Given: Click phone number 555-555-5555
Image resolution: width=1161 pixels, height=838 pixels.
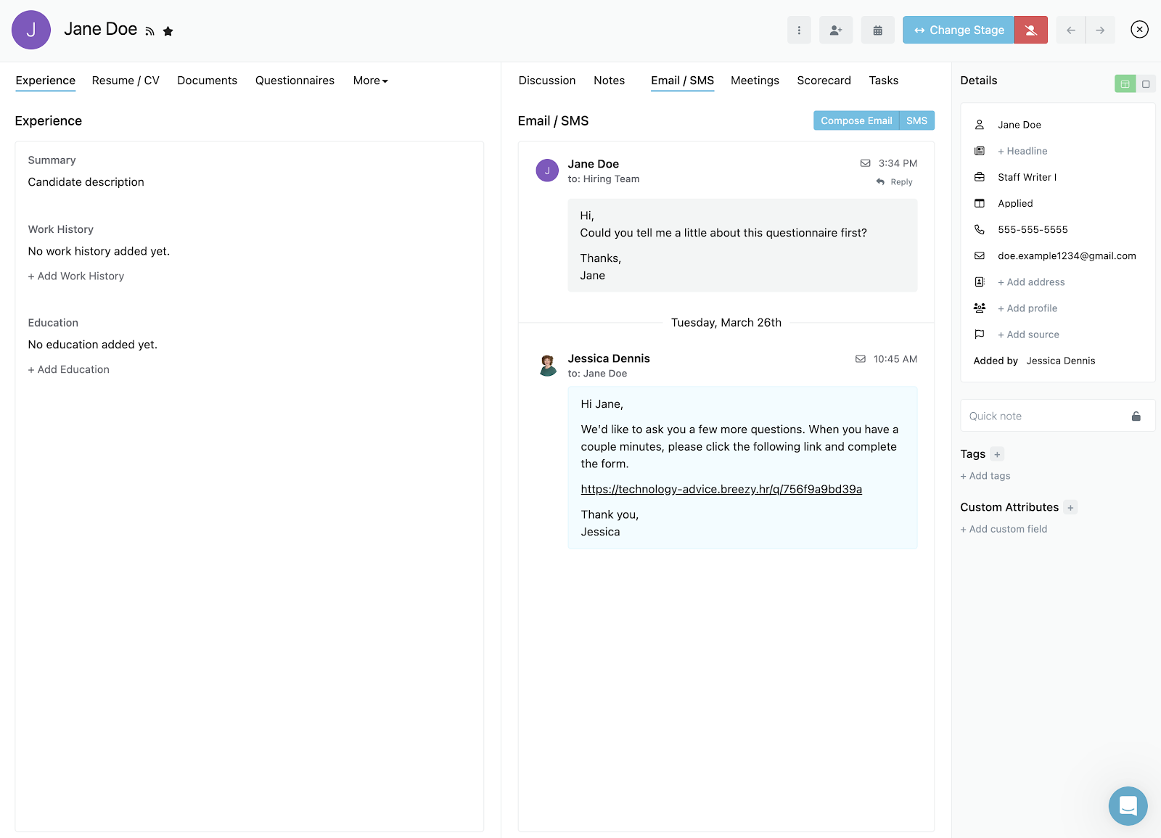Looking at the screenshot, I should click(x=1033, y=229).
